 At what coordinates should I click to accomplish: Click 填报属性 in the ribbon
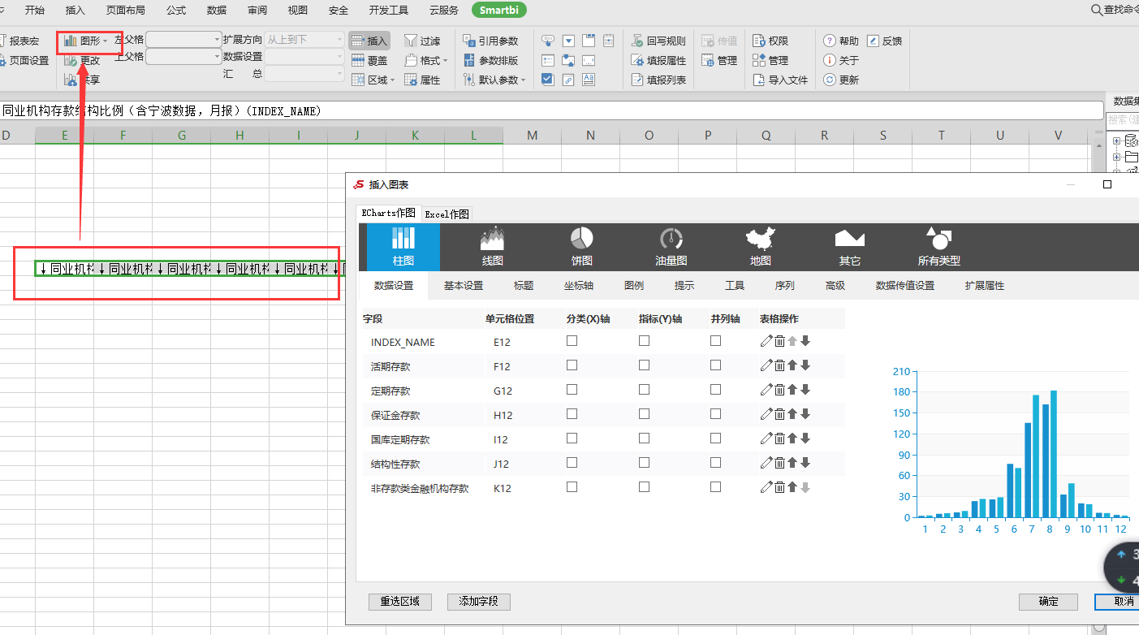point(658,60)
